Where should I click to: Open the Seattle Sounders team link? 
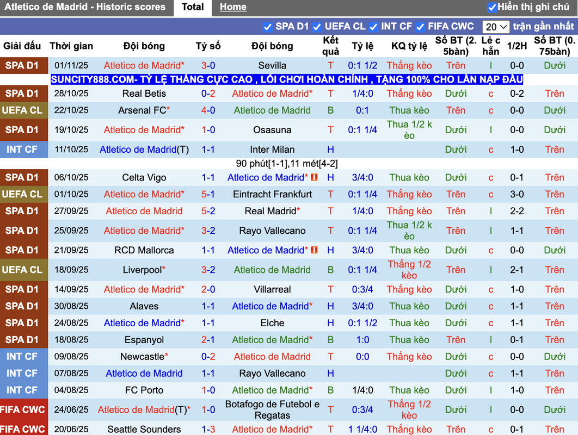pos(144,429)
